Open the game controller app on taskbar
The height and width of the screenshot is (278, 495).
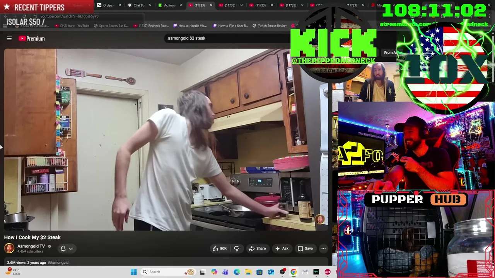click(x=305, y=272)
